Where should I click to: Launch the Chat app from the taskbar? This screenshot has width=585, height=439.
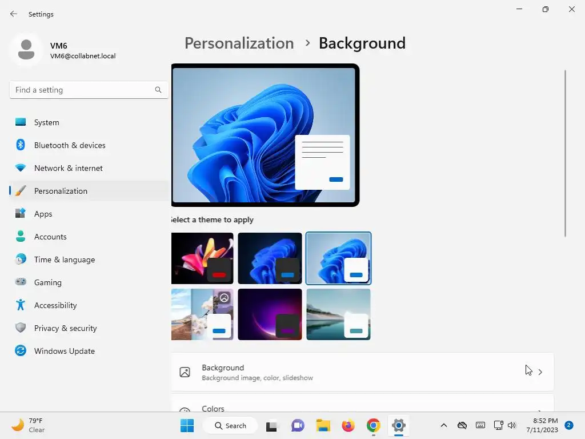(297, 425)
